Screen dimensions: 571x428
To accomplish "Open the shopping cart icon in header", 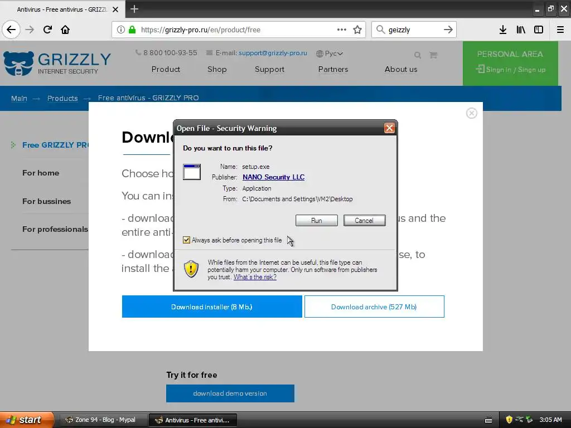I will pos(433,55).
